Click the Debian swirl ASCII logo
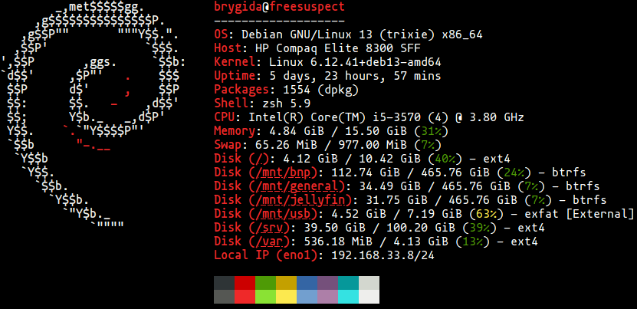 (94, 116)
